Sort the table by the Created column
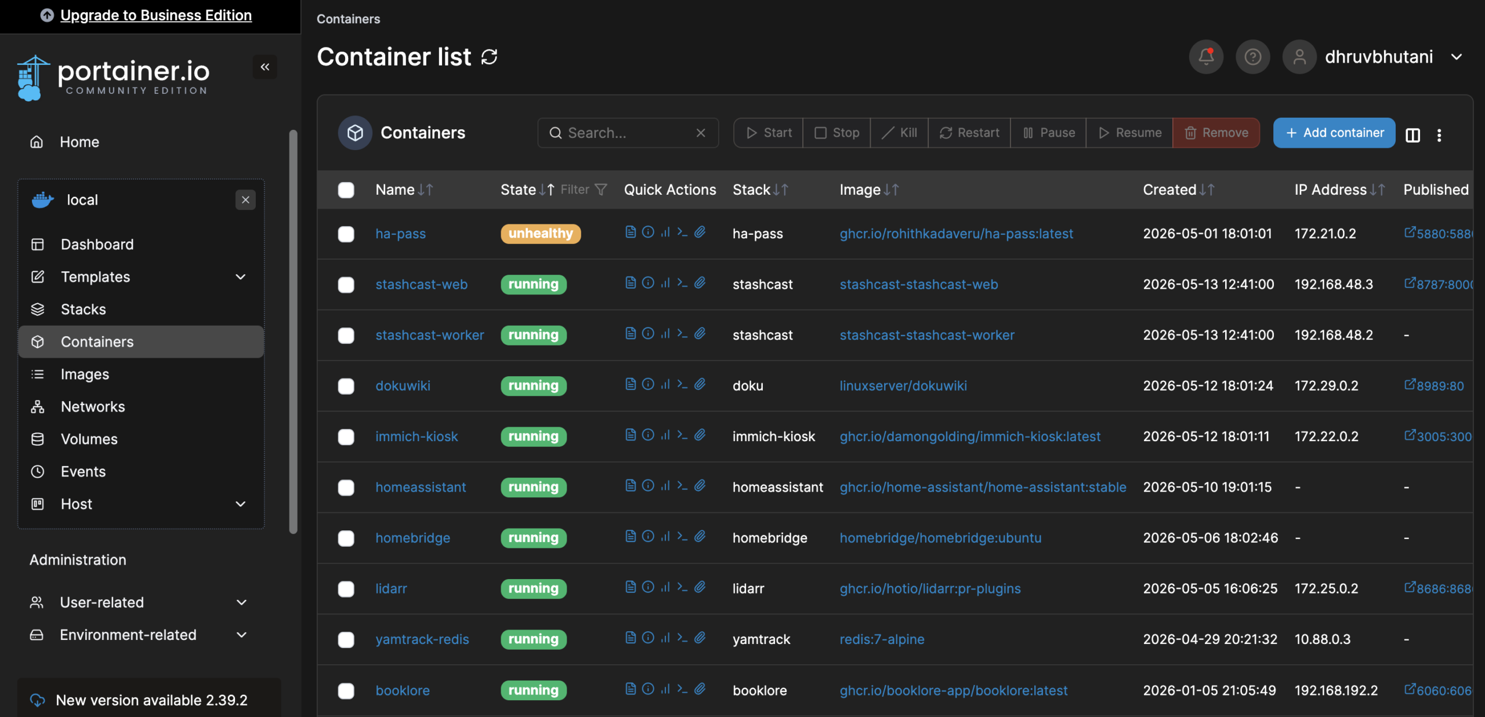Image resolution: width=1485 pixels, height=717 pixels. (1179, 190)
